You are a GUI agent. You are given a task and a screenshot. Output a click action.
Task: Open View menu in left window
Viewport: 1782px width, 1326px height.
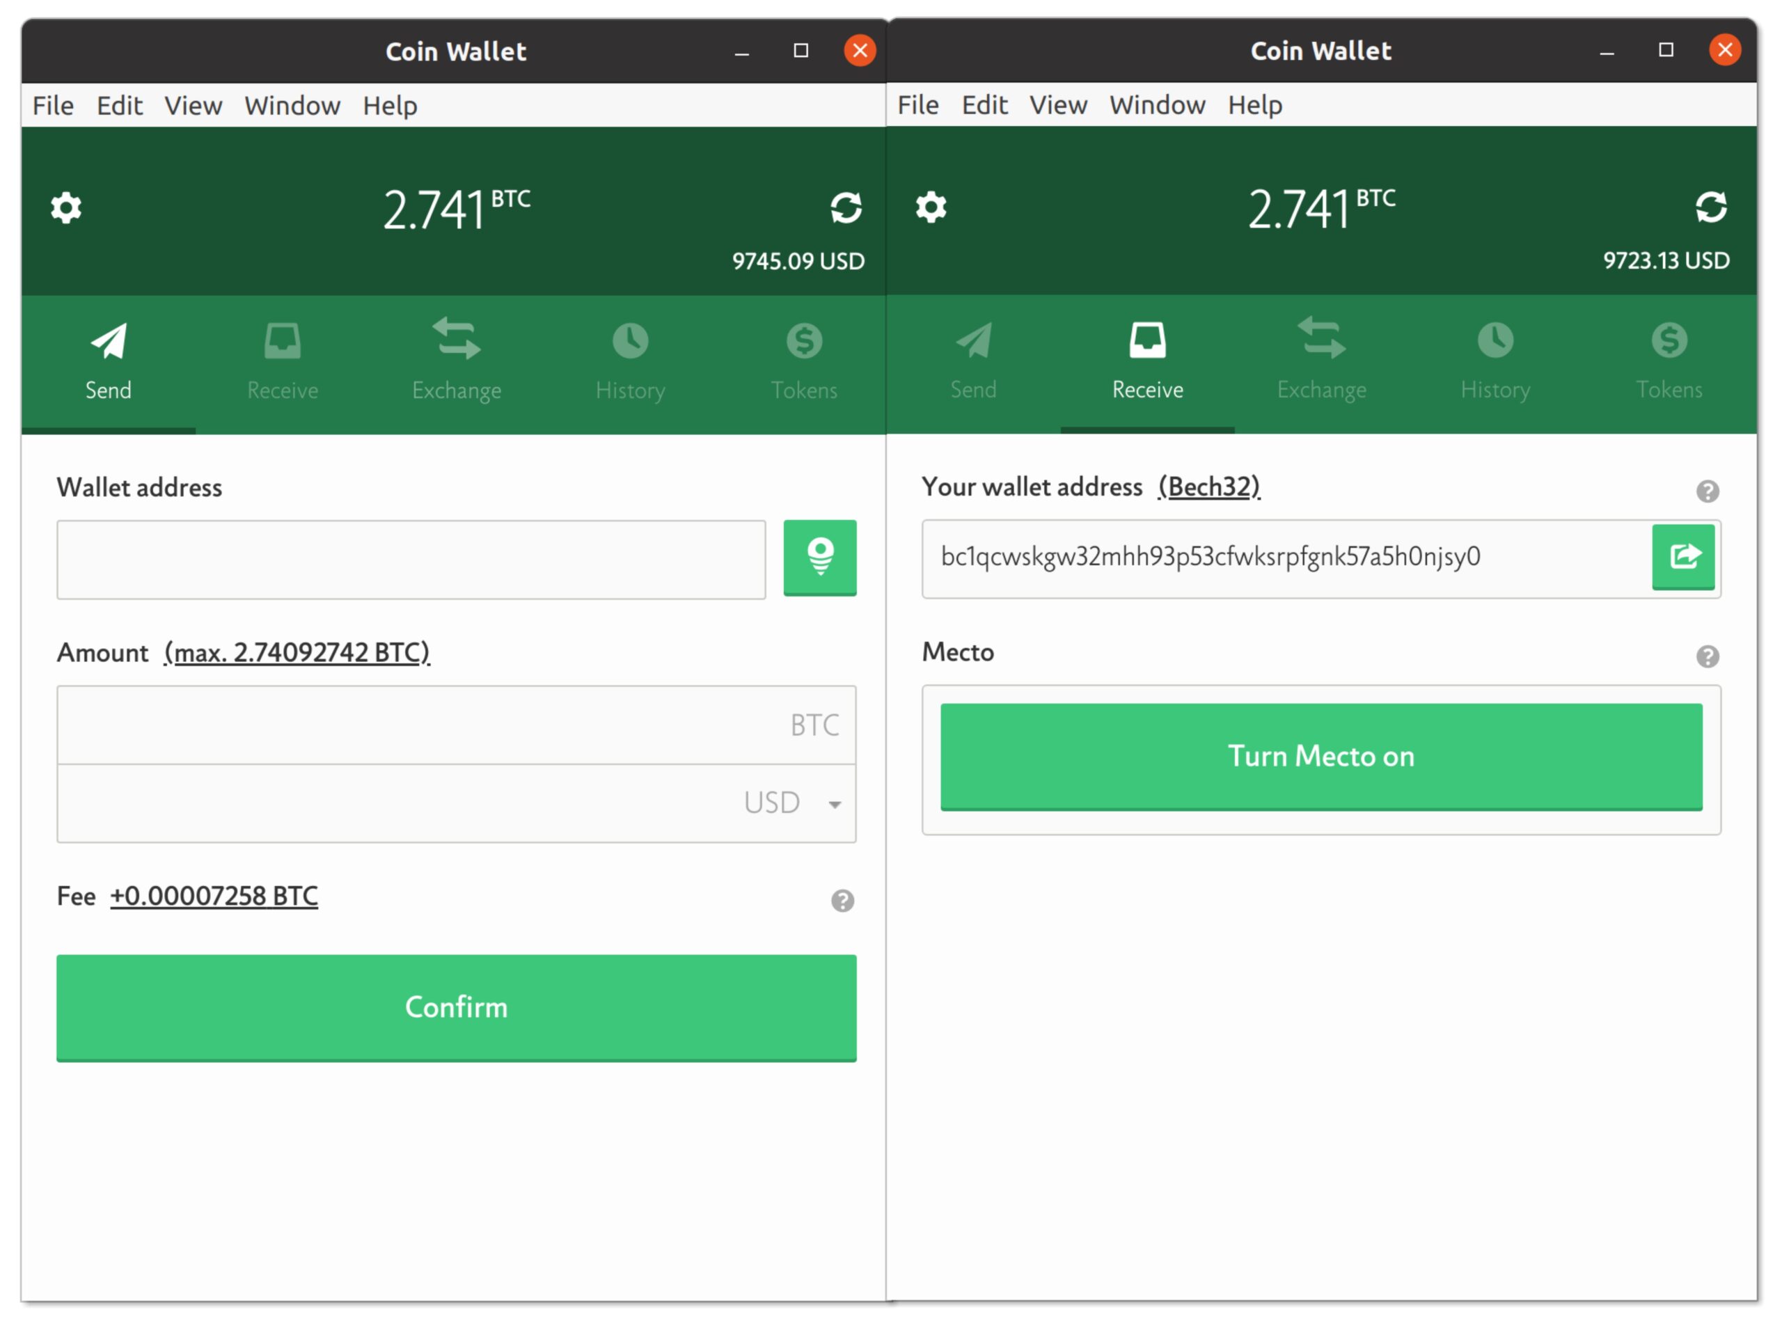(x=194, y=105)
